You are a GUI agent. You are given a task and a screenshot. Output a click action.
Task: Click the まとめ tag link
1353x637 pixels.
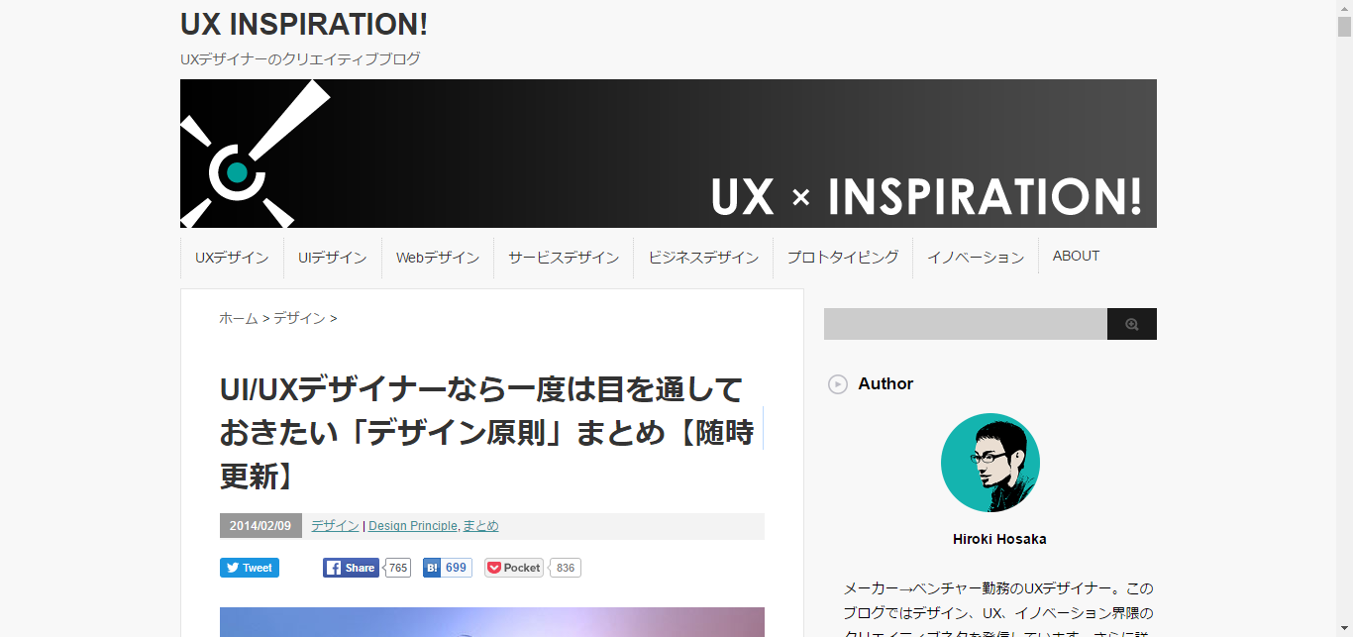[x=481, y=526]
